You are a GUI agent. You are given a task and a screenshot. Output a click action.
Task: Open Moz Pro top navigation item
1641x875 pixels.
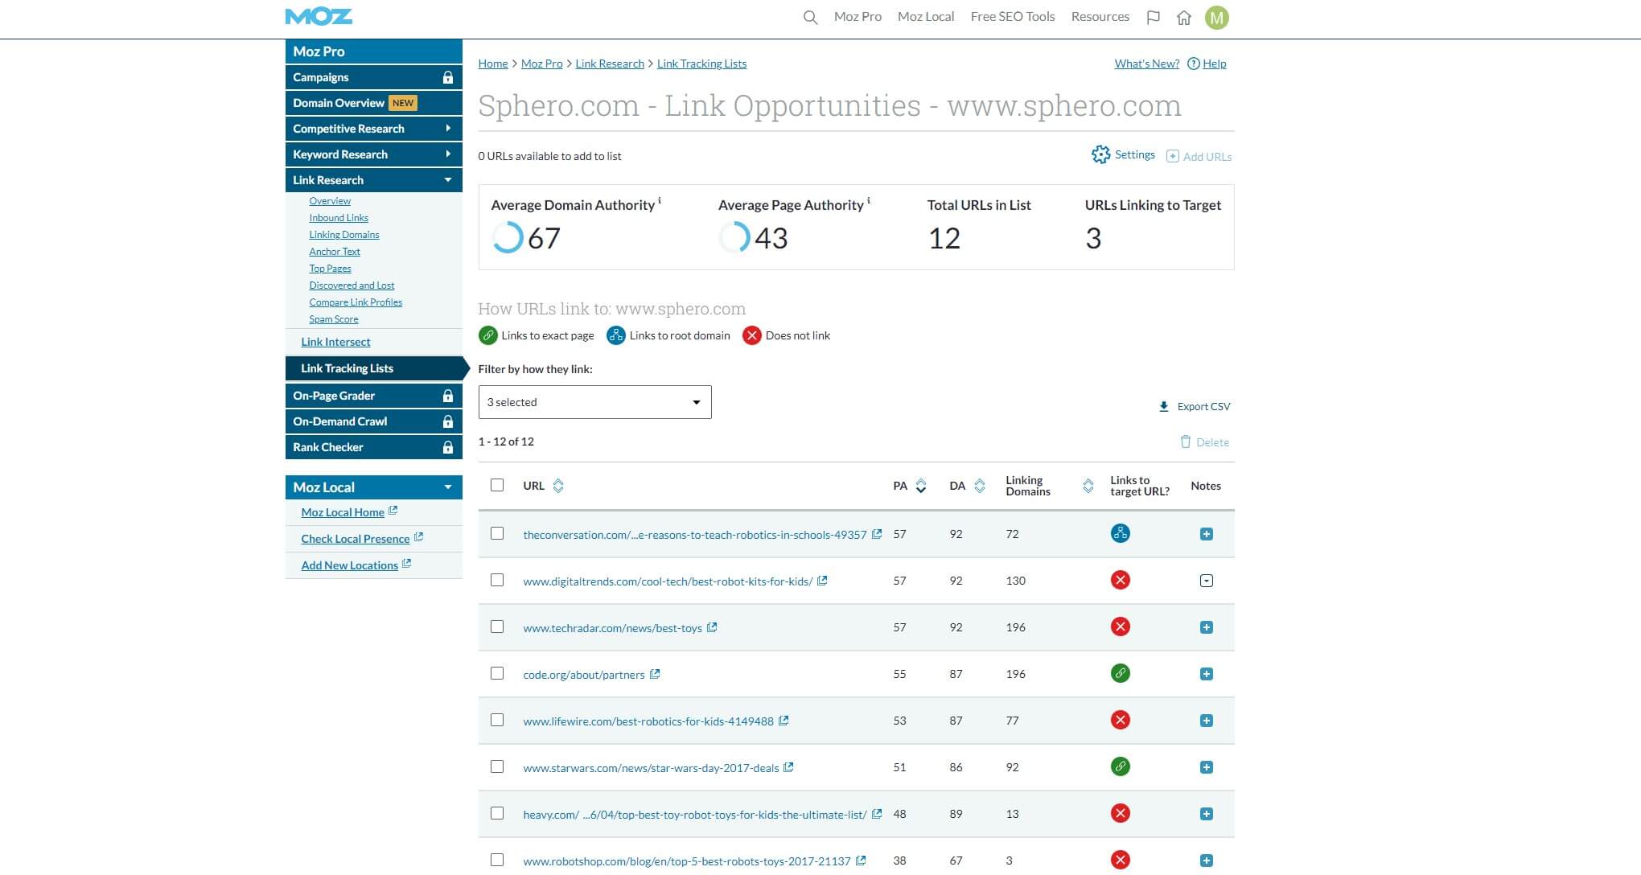(x=858, y=17)
